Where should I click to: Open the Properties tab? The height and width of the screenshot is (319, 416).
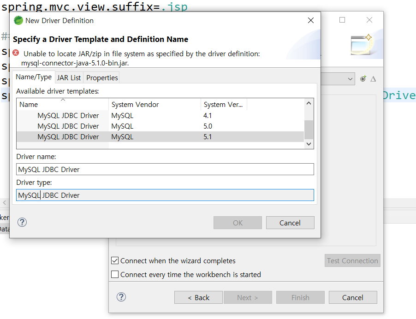[102, 78]
